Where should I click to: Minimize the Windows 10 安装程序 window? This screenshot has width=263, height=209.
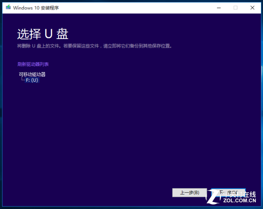point(219,8)
